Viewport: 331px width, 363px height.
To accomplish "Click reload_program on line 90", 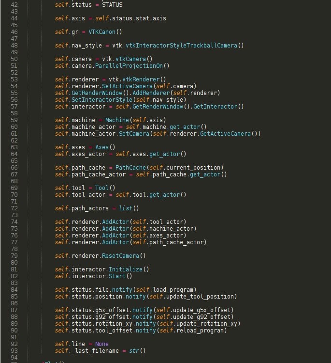I will (x=200, y=331).
